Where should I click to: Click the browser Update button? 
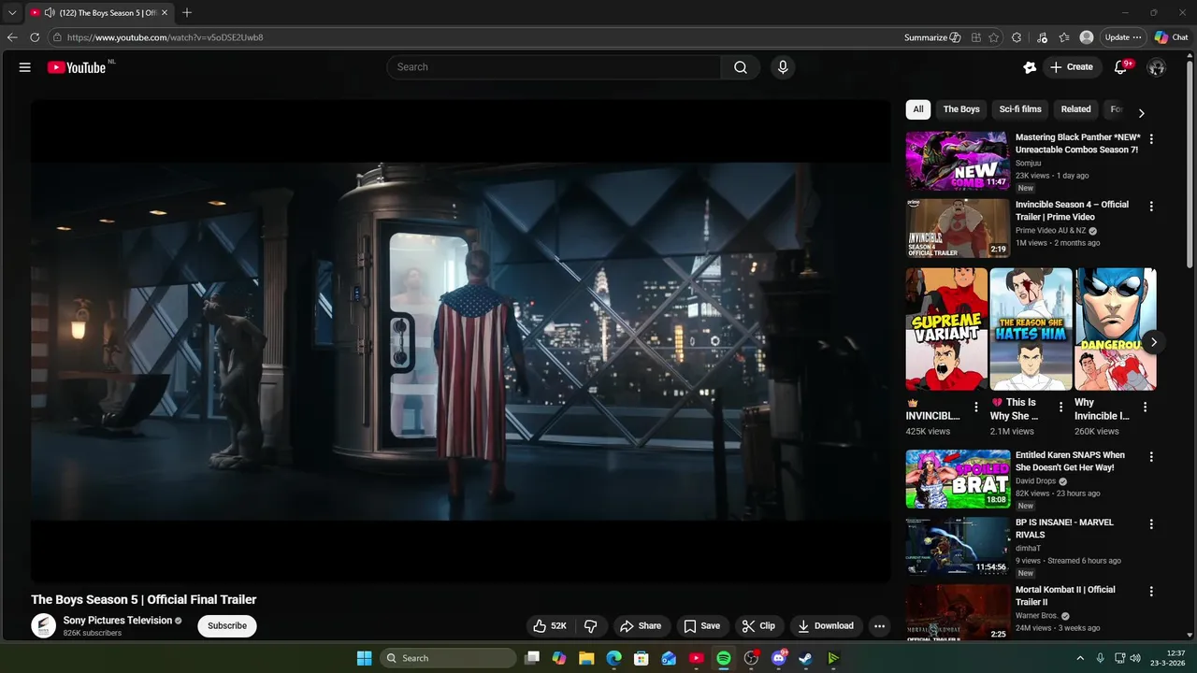pos(1123,37)
